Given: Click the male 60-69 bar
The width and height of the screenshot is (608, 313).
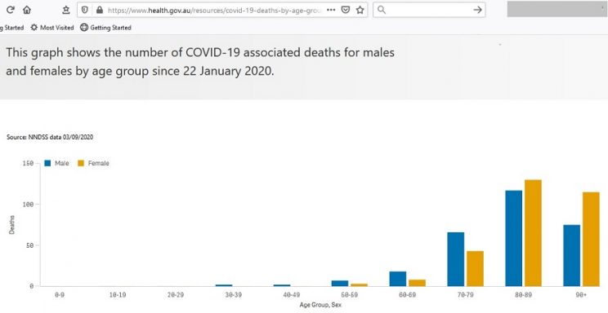Looking at the screenshot, I should [x=398, y=279].
